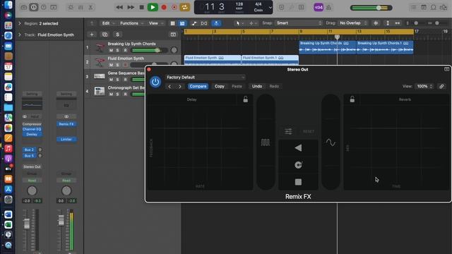Click the Fast Forward transport button
The image size is (452, 254).
coord(131,7)
